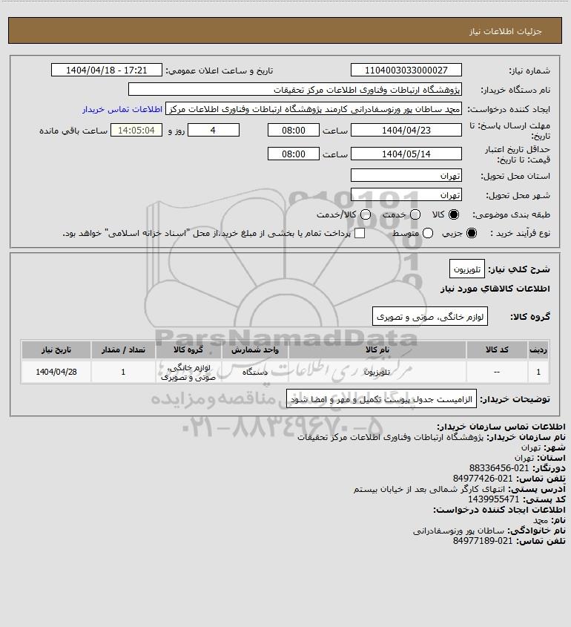The width and height of the screenshot is (571, 627).
Task: Click organization phone number 84977426-021
Action: pyautogui.click(x=483, y=479)
